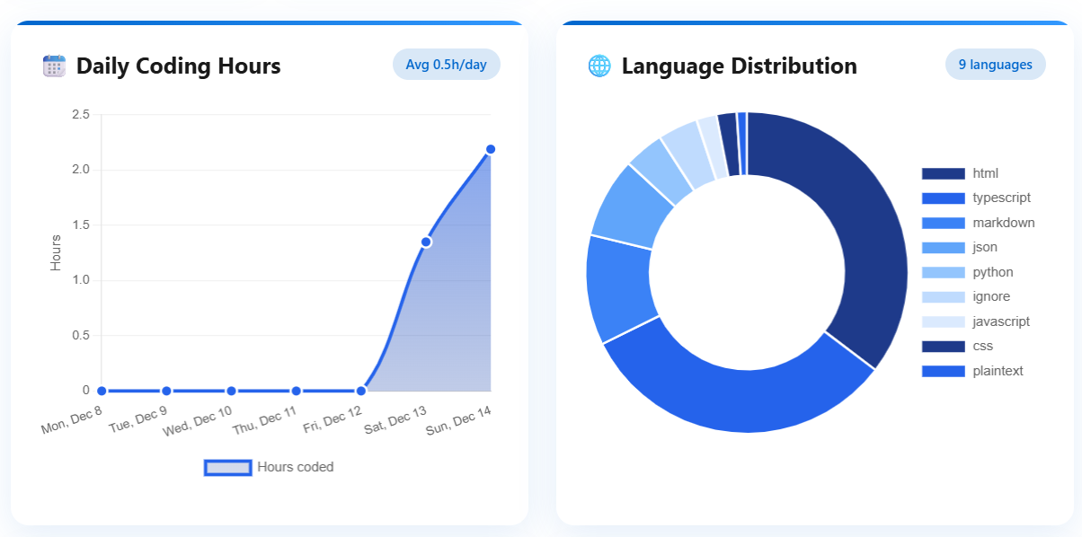The width and height of the screenshot is (1082, 537).
Task: Click the Thu, Dec 11 data point
Action: (x=296, y=391)
